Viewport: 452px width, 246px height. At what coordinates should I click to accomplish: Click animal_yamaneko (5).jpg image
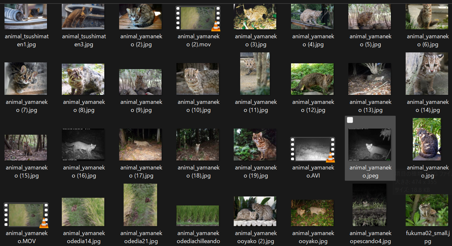(x=370, y=17)
